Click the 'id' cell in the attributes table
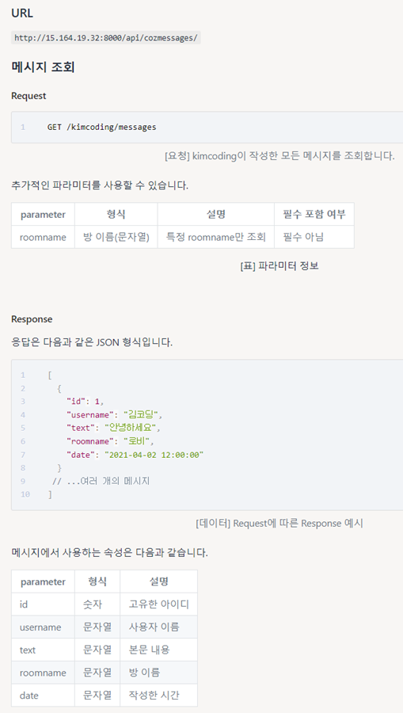Viewport: 403px width, 713px height. pos(43,604)
